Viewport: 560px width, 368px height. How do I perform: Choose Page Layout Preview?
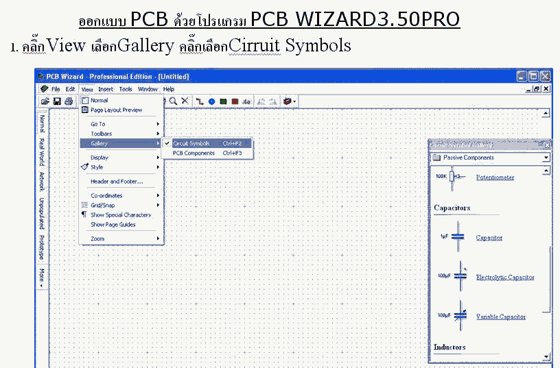point(121,110)
